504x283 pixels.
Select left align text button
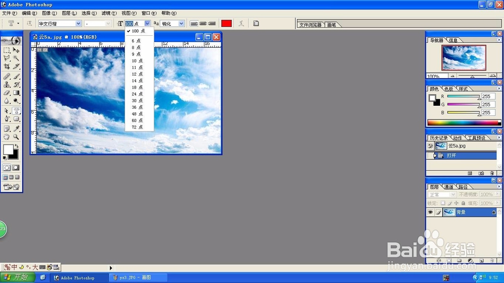194,24
